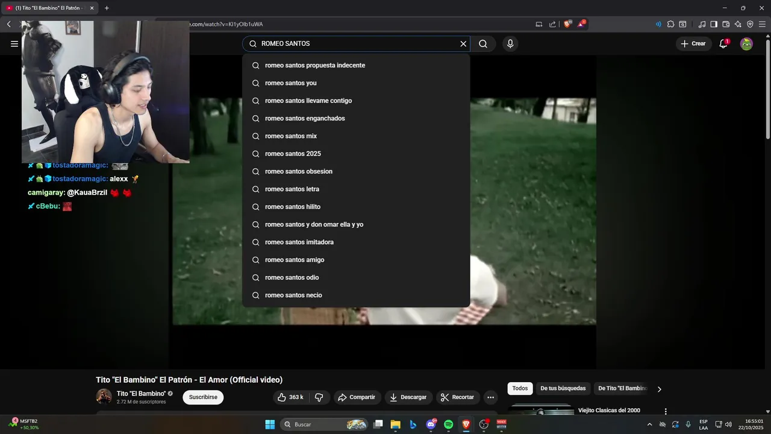Click Compartir to share the video
This screenshot has width=771, height=434.
click(x=357, y=397)
